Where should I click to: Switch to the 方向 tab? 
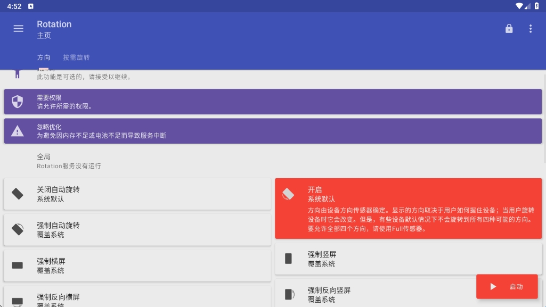pyautogui.click(x=44, y=57)
